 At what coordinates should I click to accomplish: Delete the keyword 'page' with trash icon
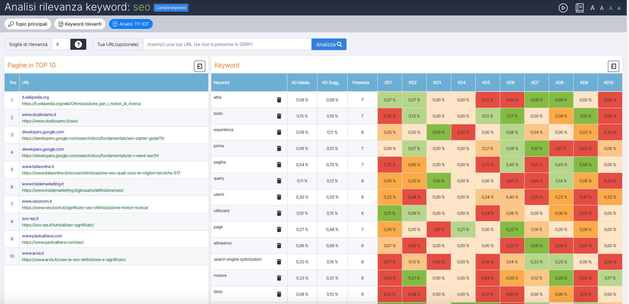click(x=279, y=229)
